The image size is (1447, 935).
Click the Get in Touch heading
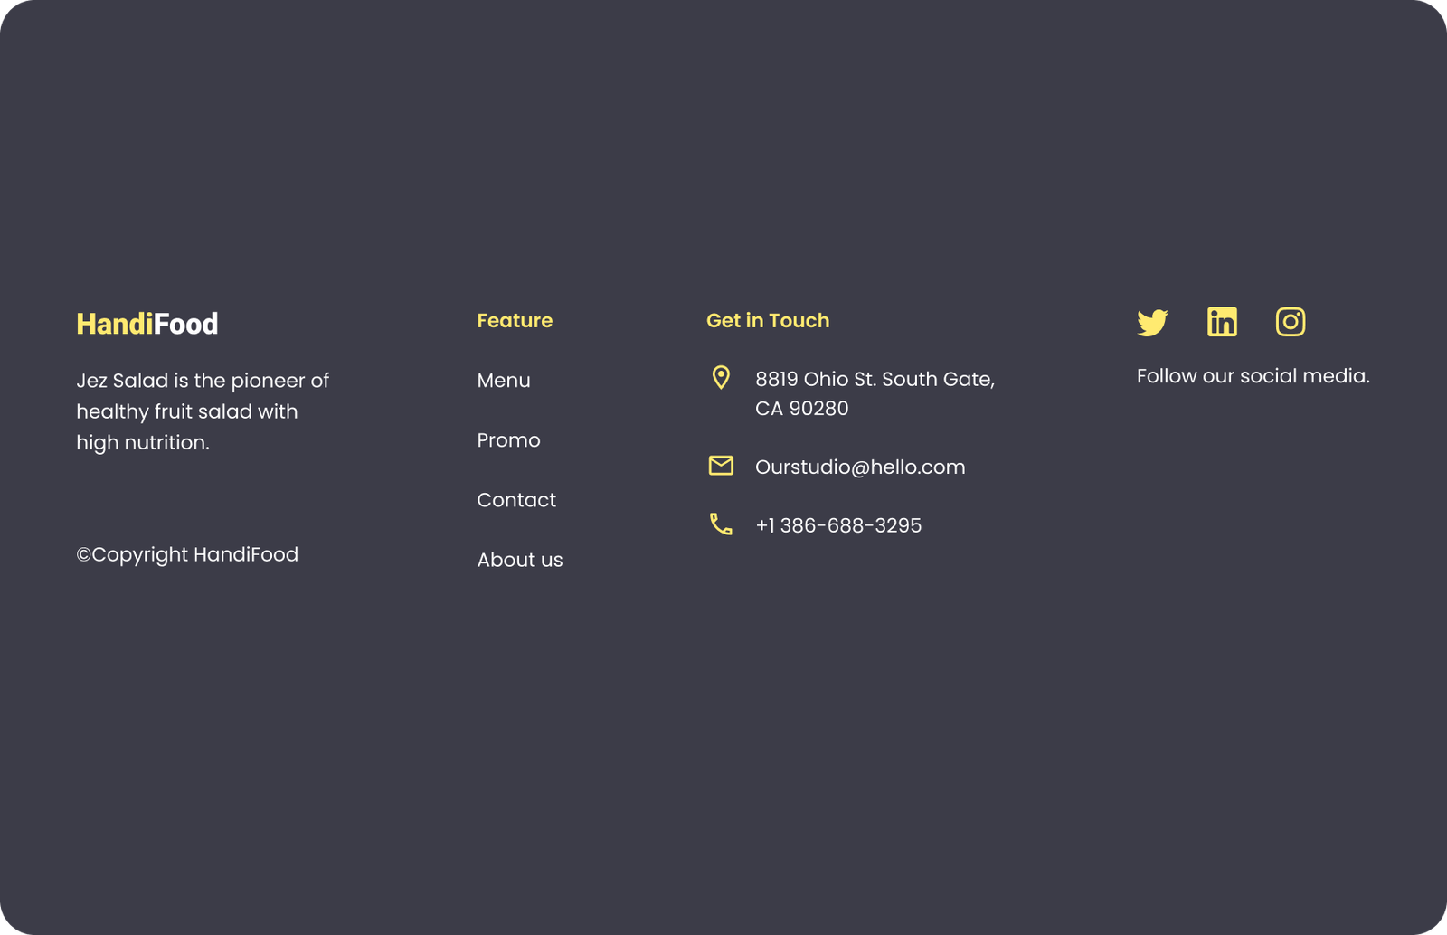coord(768,321)
